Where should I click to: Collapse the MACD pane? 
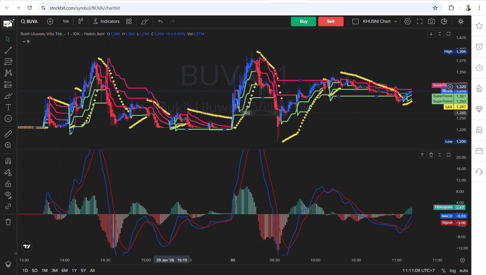point(440,155)
